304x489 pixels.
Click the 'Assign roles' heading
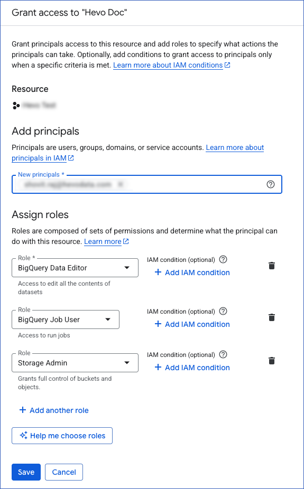[40, 214]
